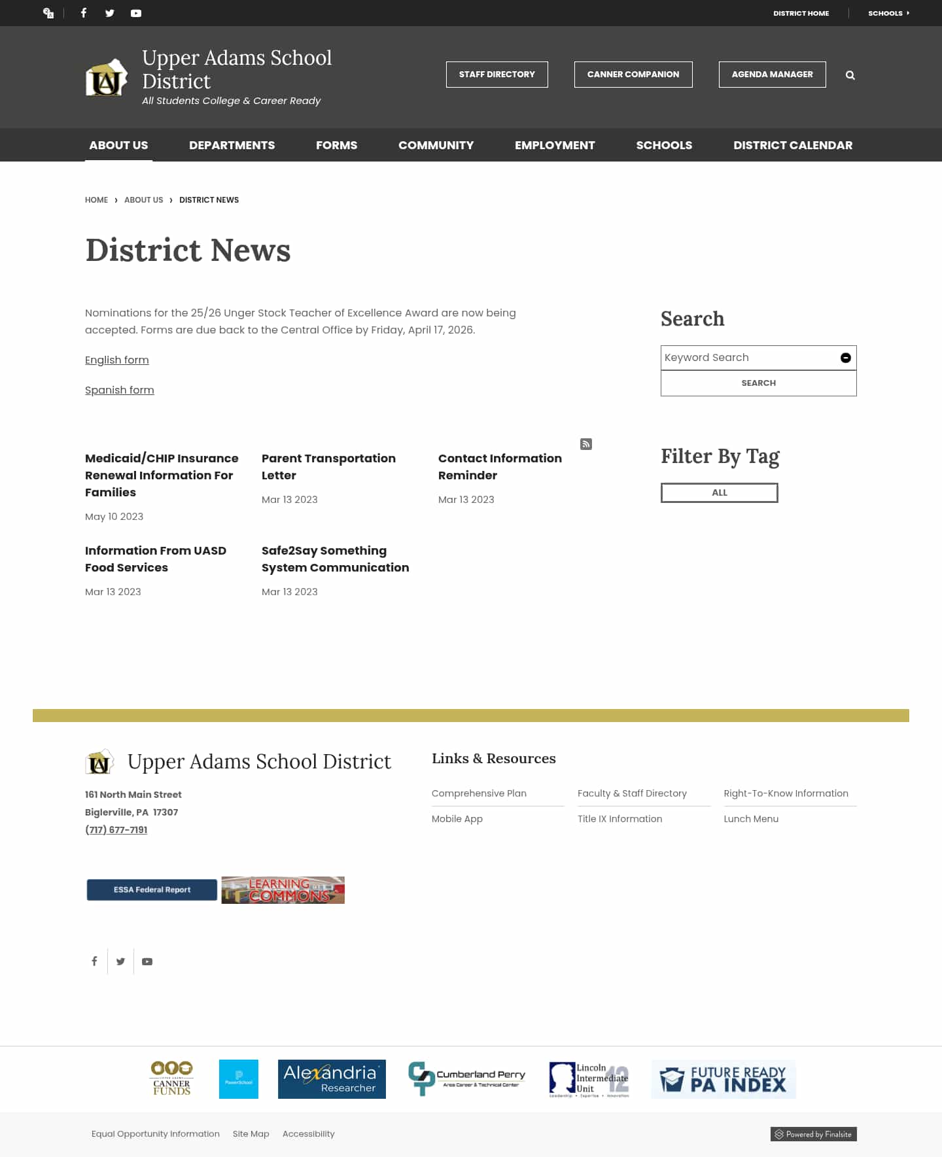Select the ALL tag filter

pyautogui.click(x=720, y=492)
